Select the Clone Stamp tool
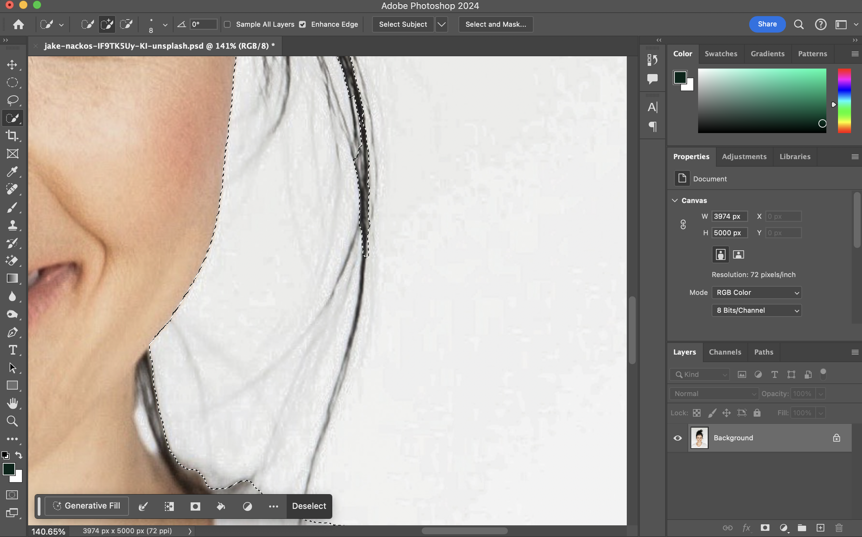 12,225
